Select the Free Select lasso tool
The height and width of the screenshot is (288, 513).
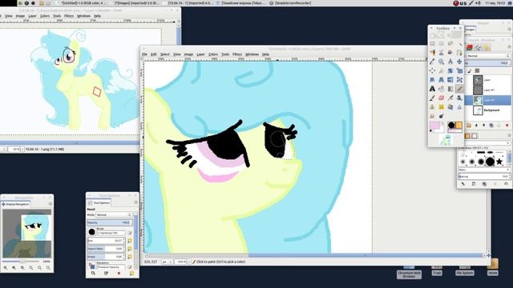450,43
